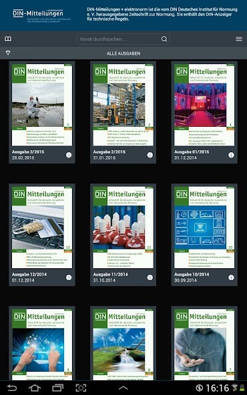Image resolution: width=247 pixels, height=395 pixels.
Task: Open the Ausgabe 3/2015 cover
Action: (42, 105)
